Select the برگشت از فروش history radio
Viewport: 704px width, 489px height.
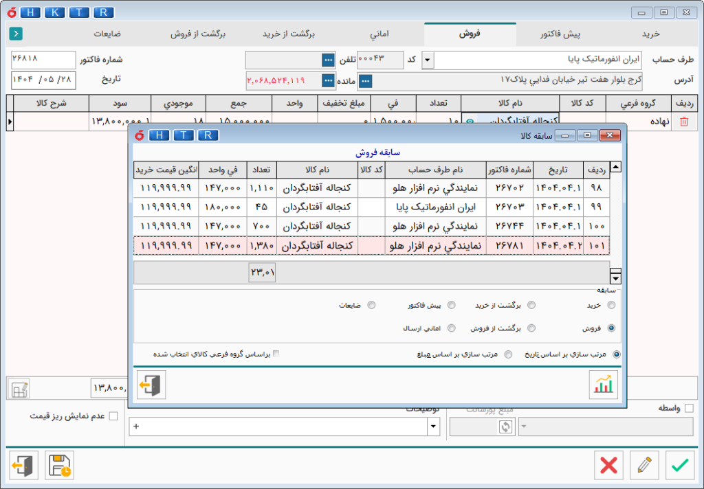tap(531, 328)
